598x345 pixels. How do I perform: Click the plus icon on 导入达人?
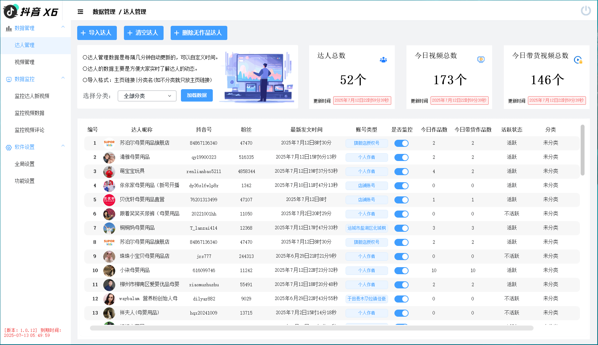pyautogui.click(x=83, y=33)
